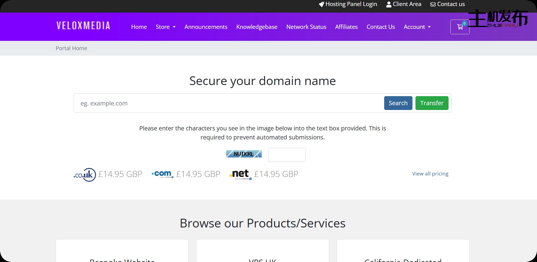Click the .co.uk domain logo

tap(85, 175)
